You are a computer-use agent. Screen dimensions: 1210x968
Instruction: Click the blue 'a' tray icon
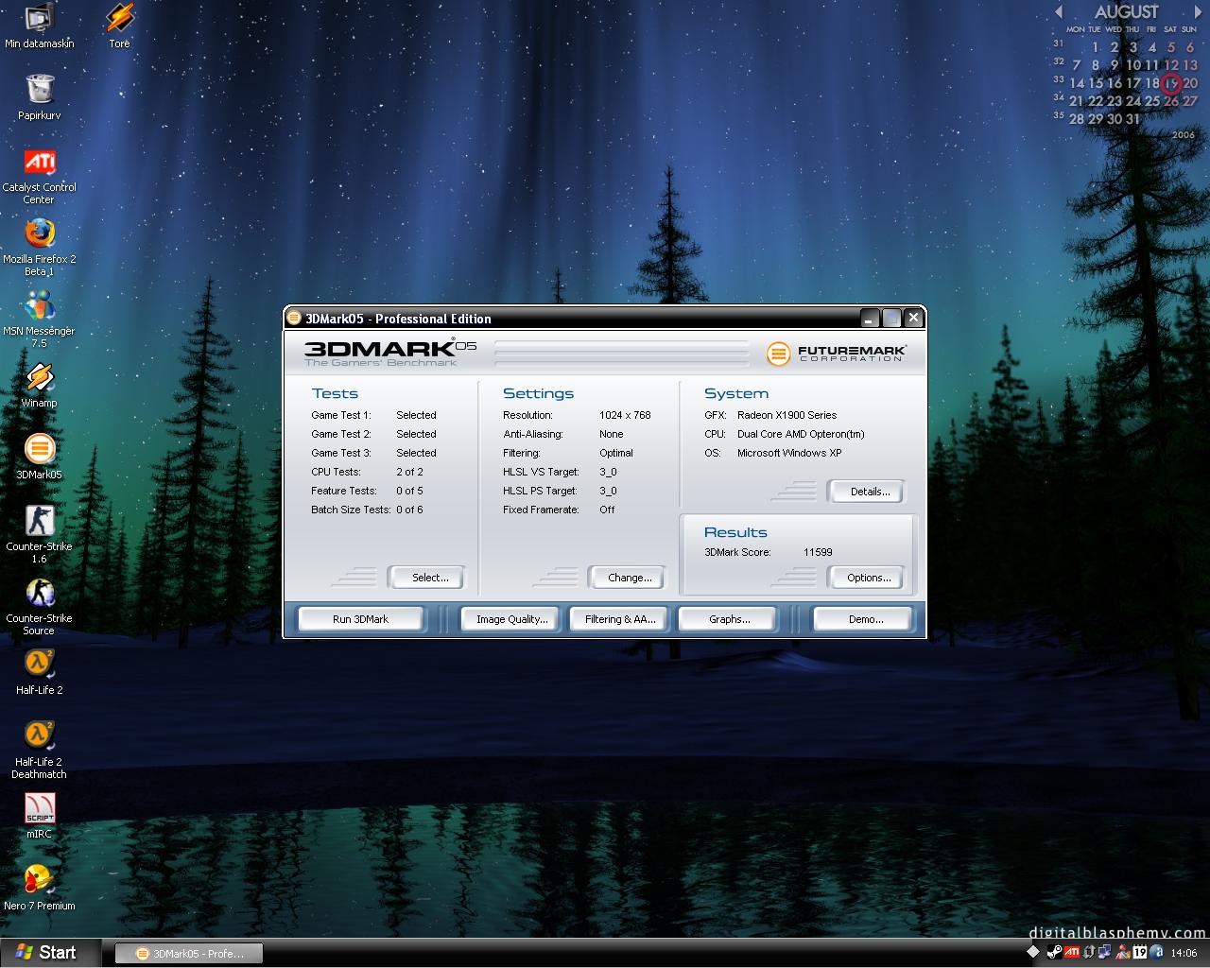(x=1157, y=952)
